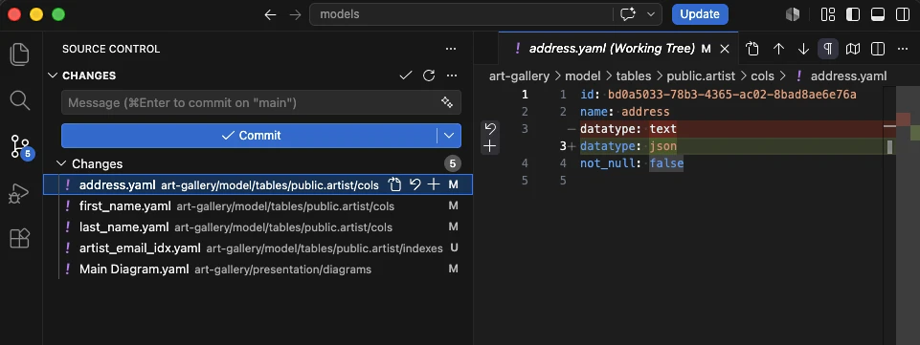Screen dimensions: 920x345
Task: Toggle the primary side bar
Action: coord(853,14)
